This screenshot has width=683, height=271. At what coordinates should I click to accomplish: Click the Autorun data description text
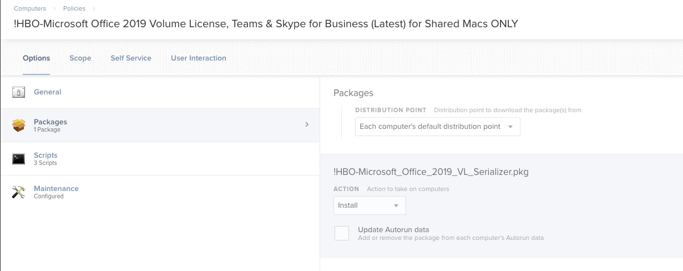451,238
